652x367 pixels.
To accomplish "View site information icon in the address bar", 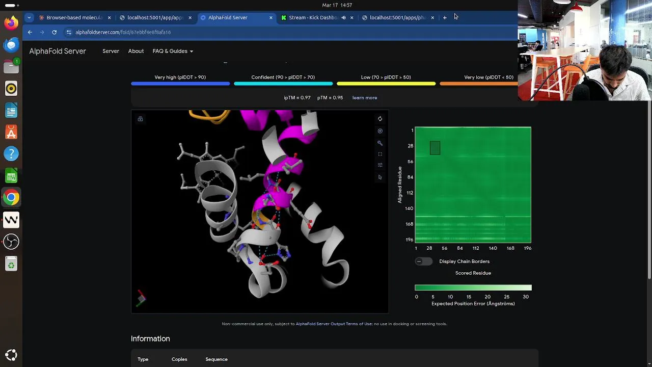I will tap(69, 32).
